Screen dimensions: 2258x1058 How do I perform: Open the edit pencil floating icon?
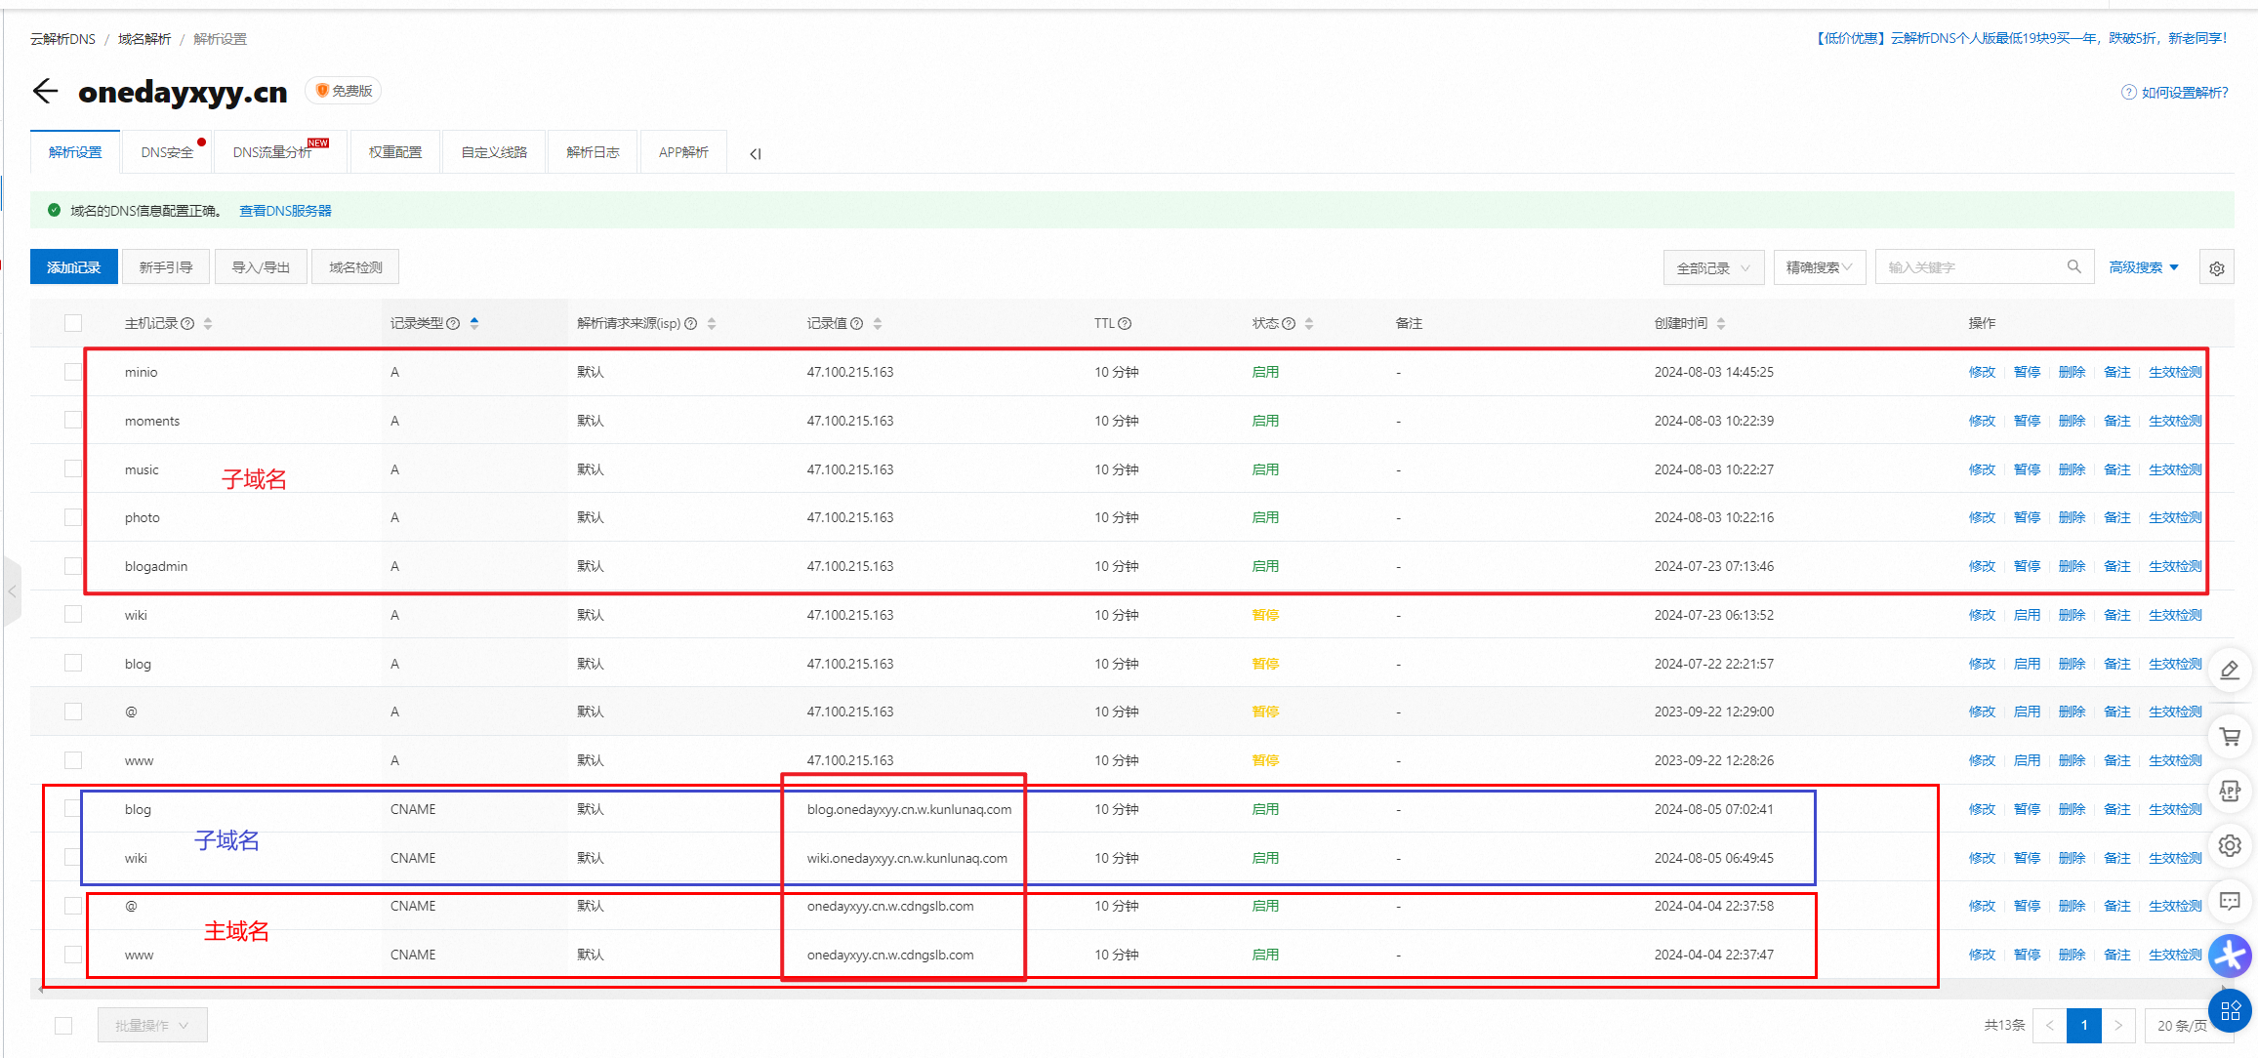point(2230,670)
